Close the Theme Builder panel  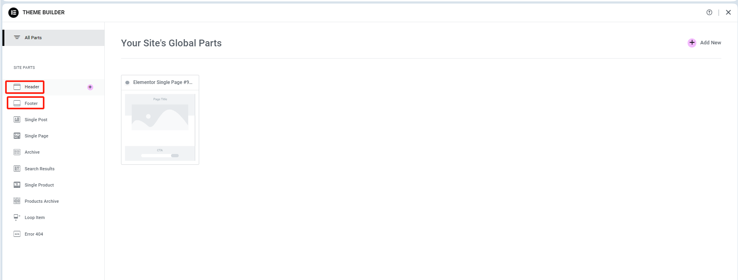coord(728,12)
